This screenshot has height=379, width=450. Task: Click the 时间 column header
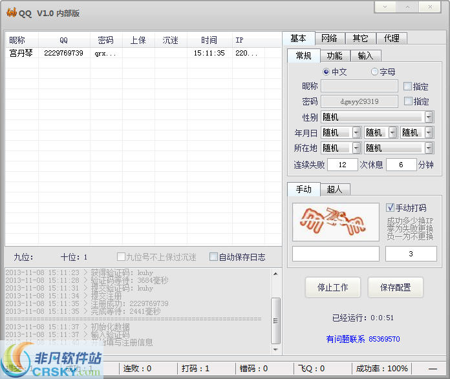(x=209, y=40)
